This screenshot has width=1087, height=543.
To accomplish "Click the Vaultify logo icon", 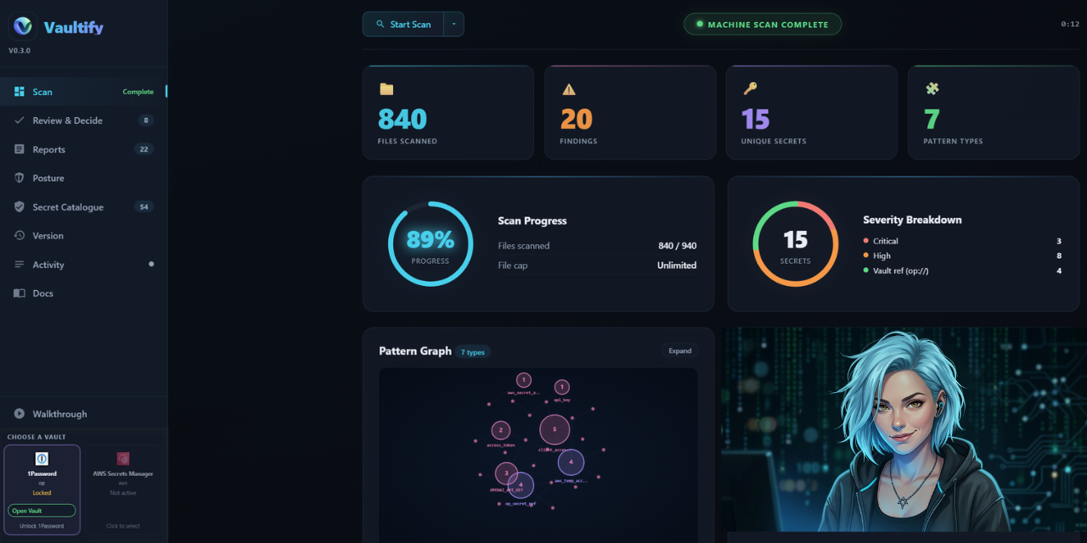I will tap(23, 26).
